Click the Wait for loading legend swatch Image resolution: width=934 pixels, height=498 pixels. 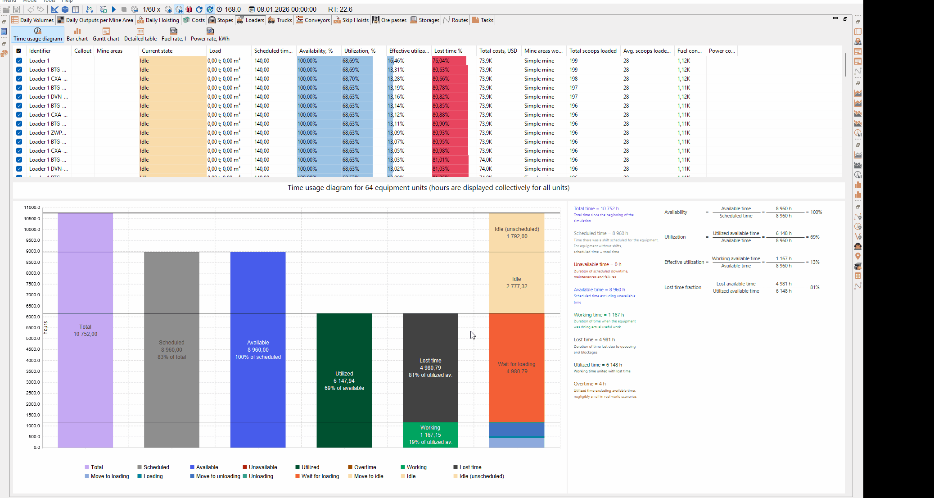click(x=298, y=476)
